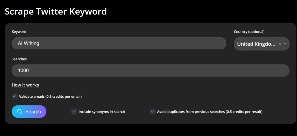Focus the Searches field showing 1000
Screen dimensions: 297x136
pyautogui.click(x=150, y=70)
